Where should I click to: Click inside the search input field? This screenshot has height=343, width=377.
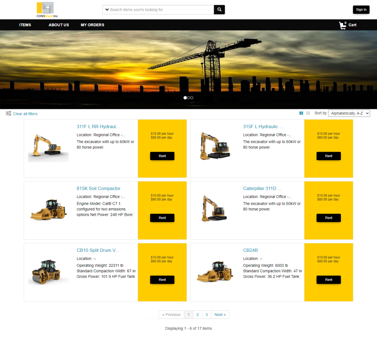click(x=157, y=9)
